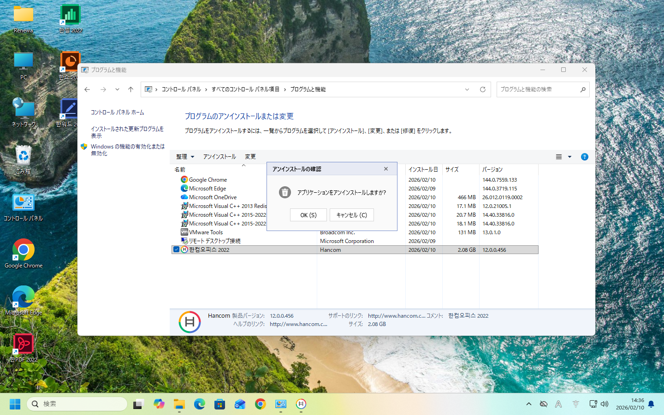Uncheck the 한컴오피스 2022 checkbox

176,249
